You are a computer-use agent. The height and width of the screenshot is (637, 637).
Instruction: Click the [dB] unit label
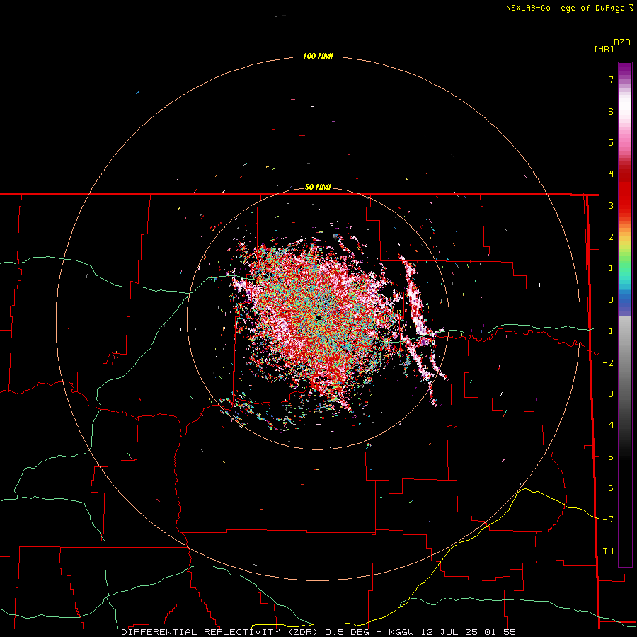coord(604,49)
